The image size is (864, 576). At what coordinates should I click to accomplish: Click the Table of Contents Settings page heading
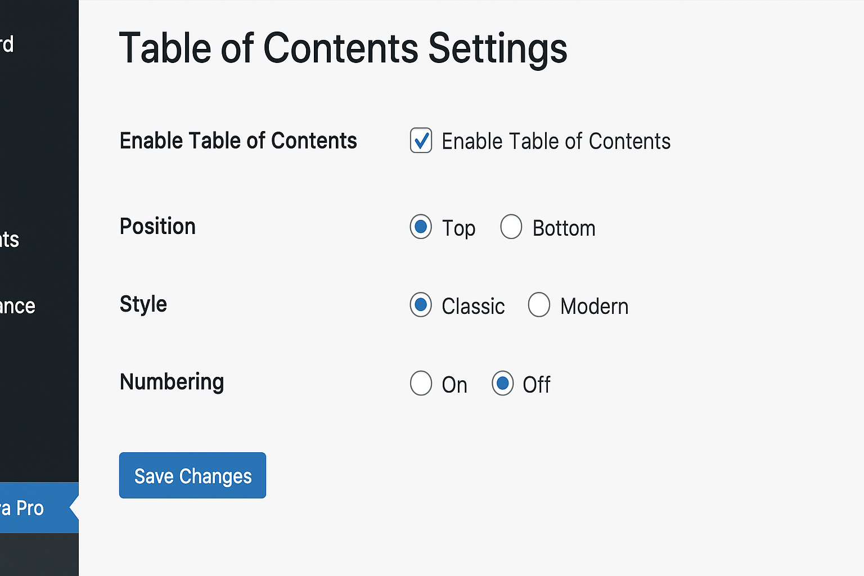pyautogui.click(x=343, y=48)
